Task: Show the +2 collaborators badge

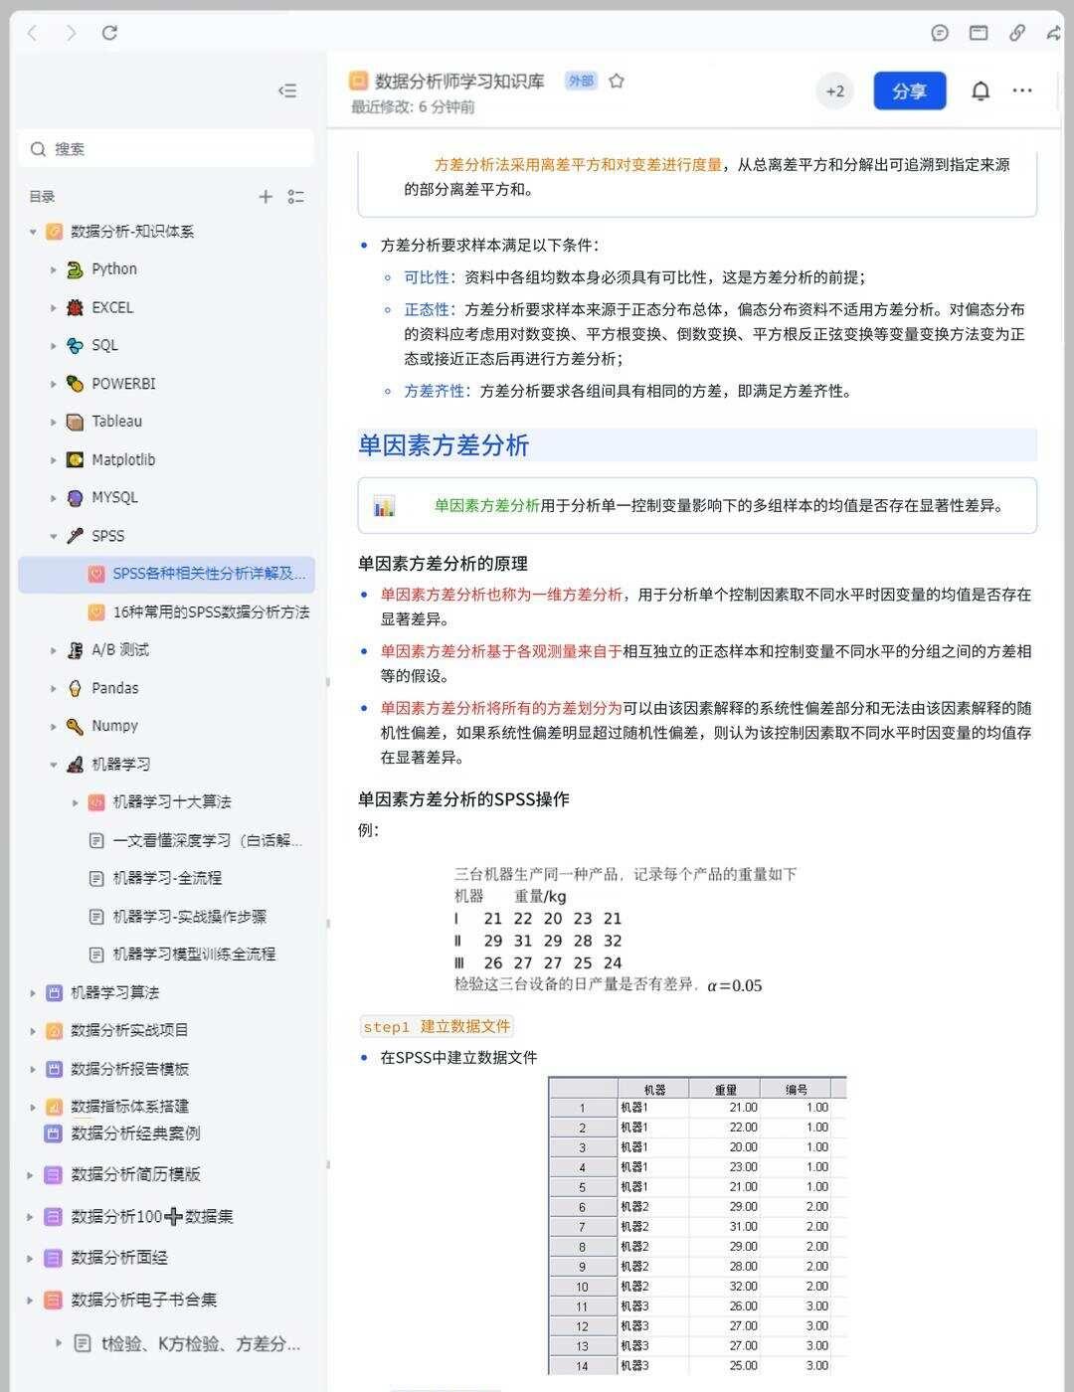Action: [x=835, y=90]
